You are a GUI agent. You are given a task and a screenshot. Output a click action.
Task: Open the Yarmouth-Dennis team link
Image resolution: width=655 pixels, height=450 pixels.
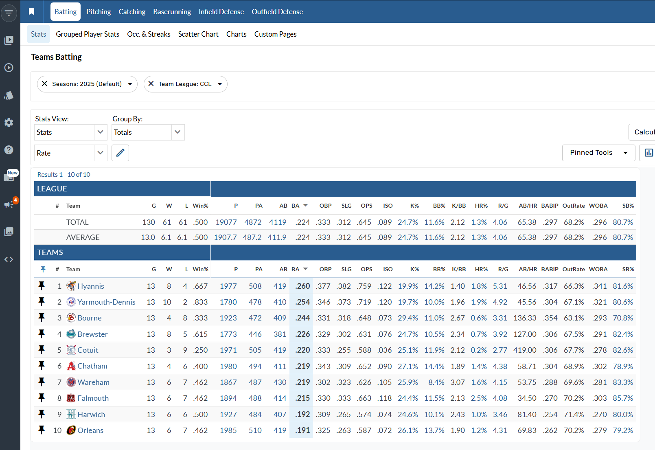106,302
